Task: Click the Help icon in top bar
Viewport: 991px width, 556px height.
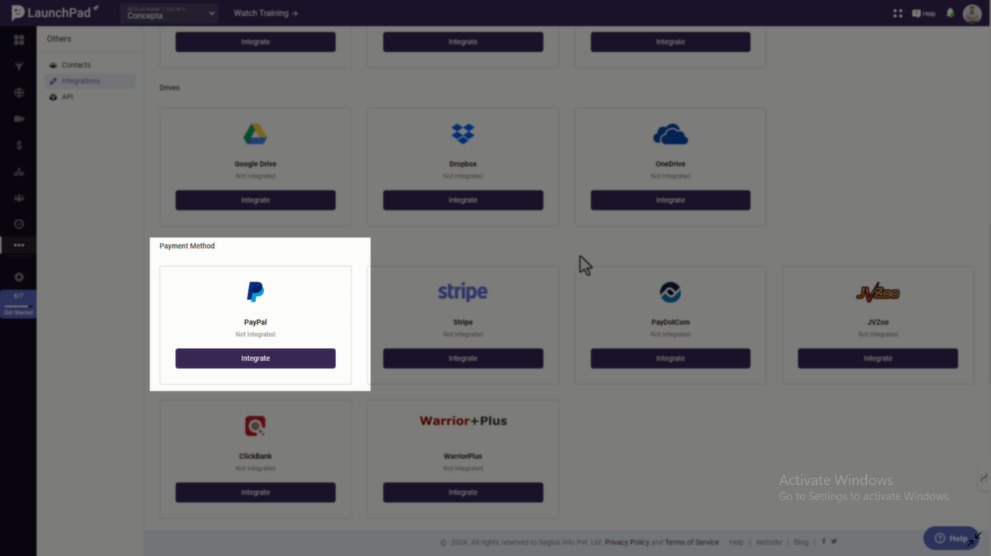Action: point(923,13)
